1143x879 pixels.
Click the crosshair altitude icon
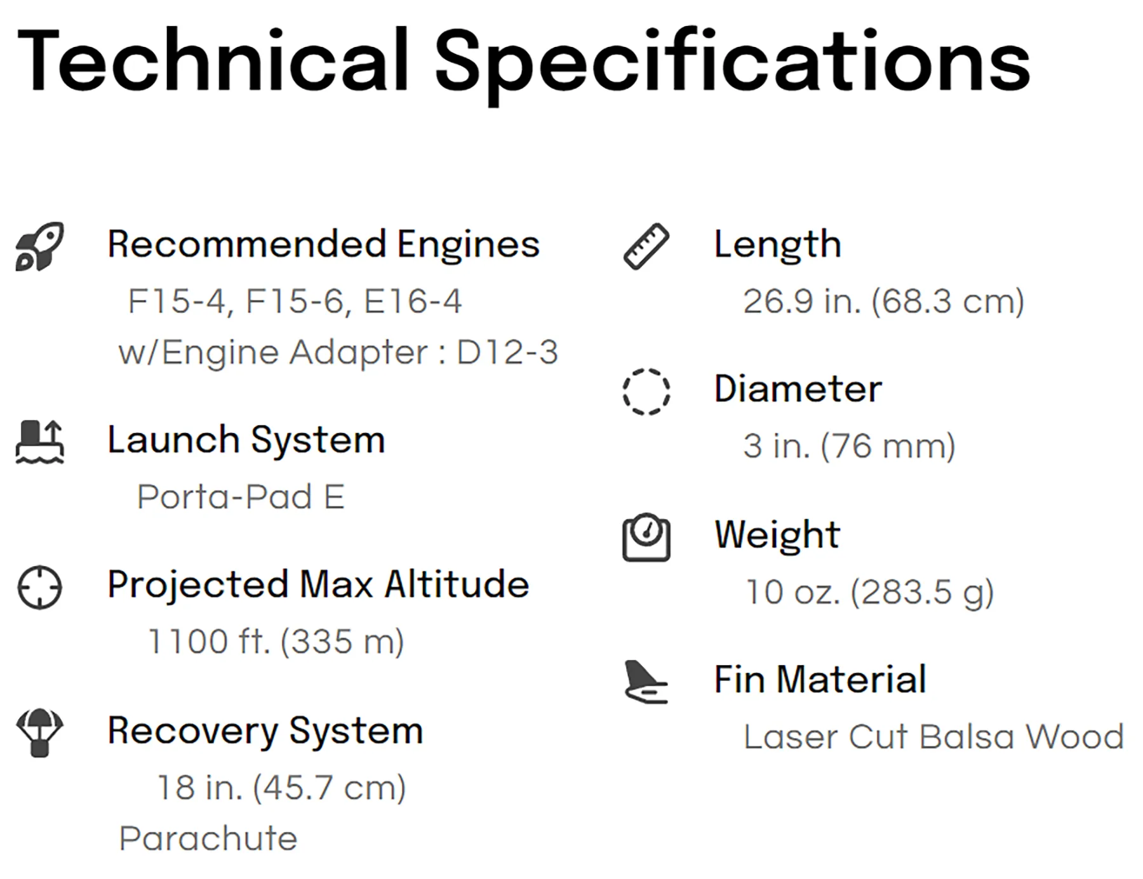tap(39, 587)
